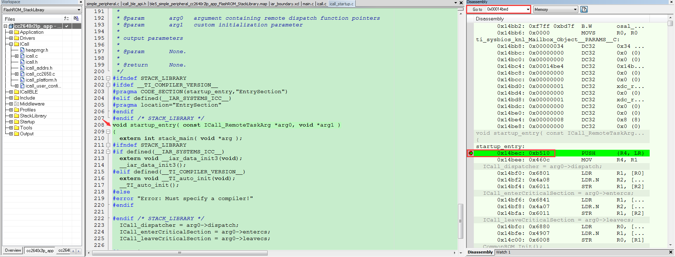The height and width of the screenshot is (257, 675).
Task: Open the Memory zone dropdown
Action: coord(575,9)
